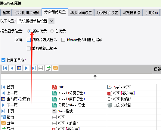Select the 邮件 envelope icon in list

[3, 123]
